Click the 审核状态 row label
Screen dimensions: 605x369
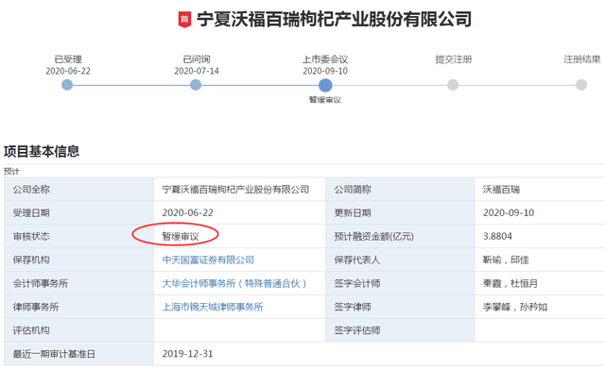(x=31, y=237)
